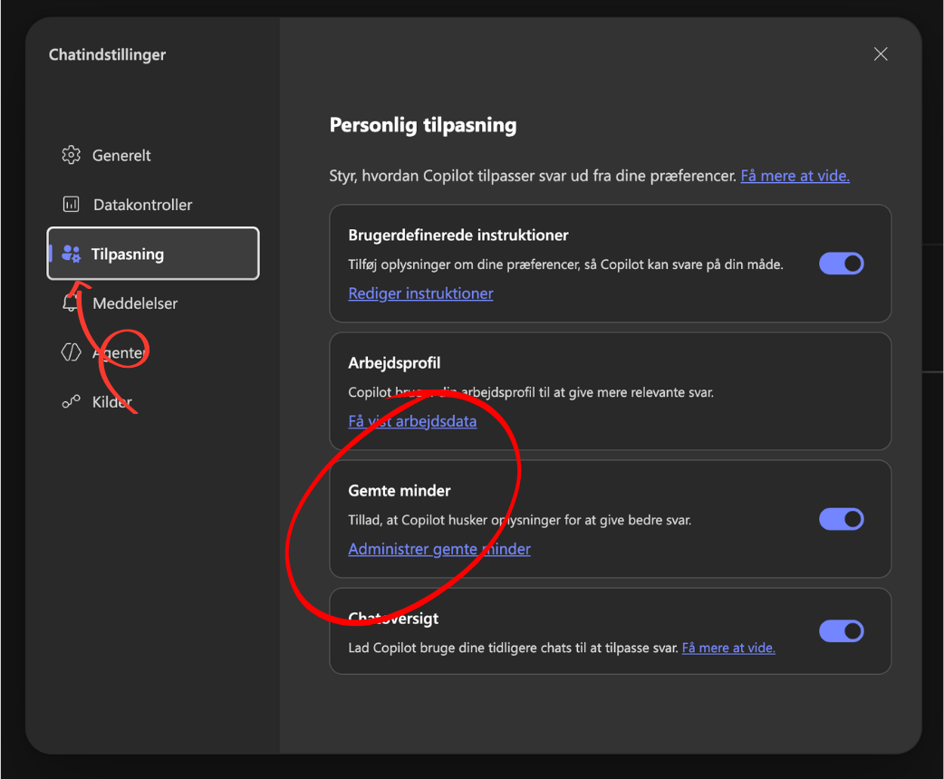
Task: Close the Chatindstillinger dialog
Action: coord(881,54)
